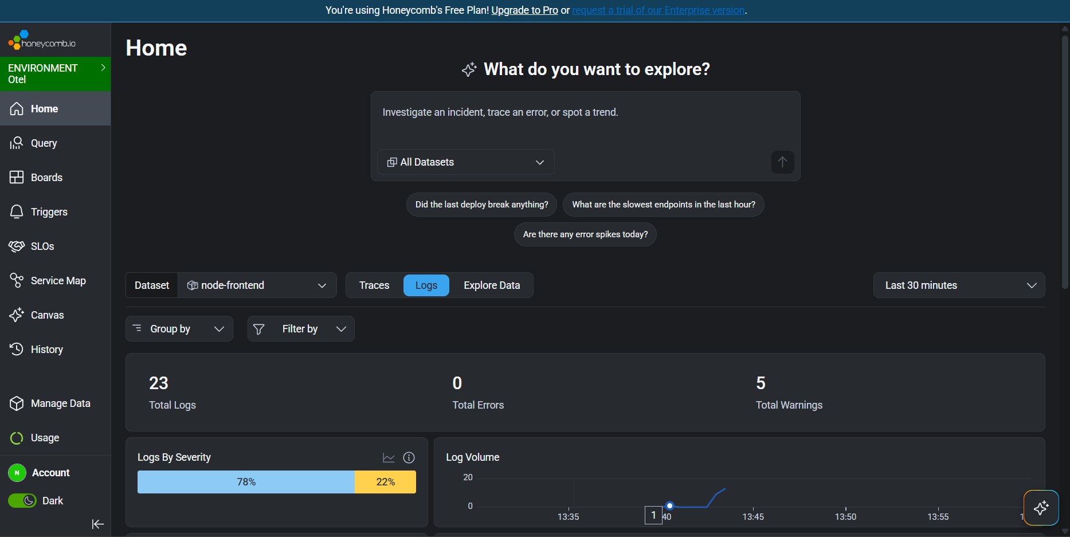The width and height of the screenshot is (1070, 537).
Task: Ask about slowest endpoints in last hour
Action: coord(663,205)
